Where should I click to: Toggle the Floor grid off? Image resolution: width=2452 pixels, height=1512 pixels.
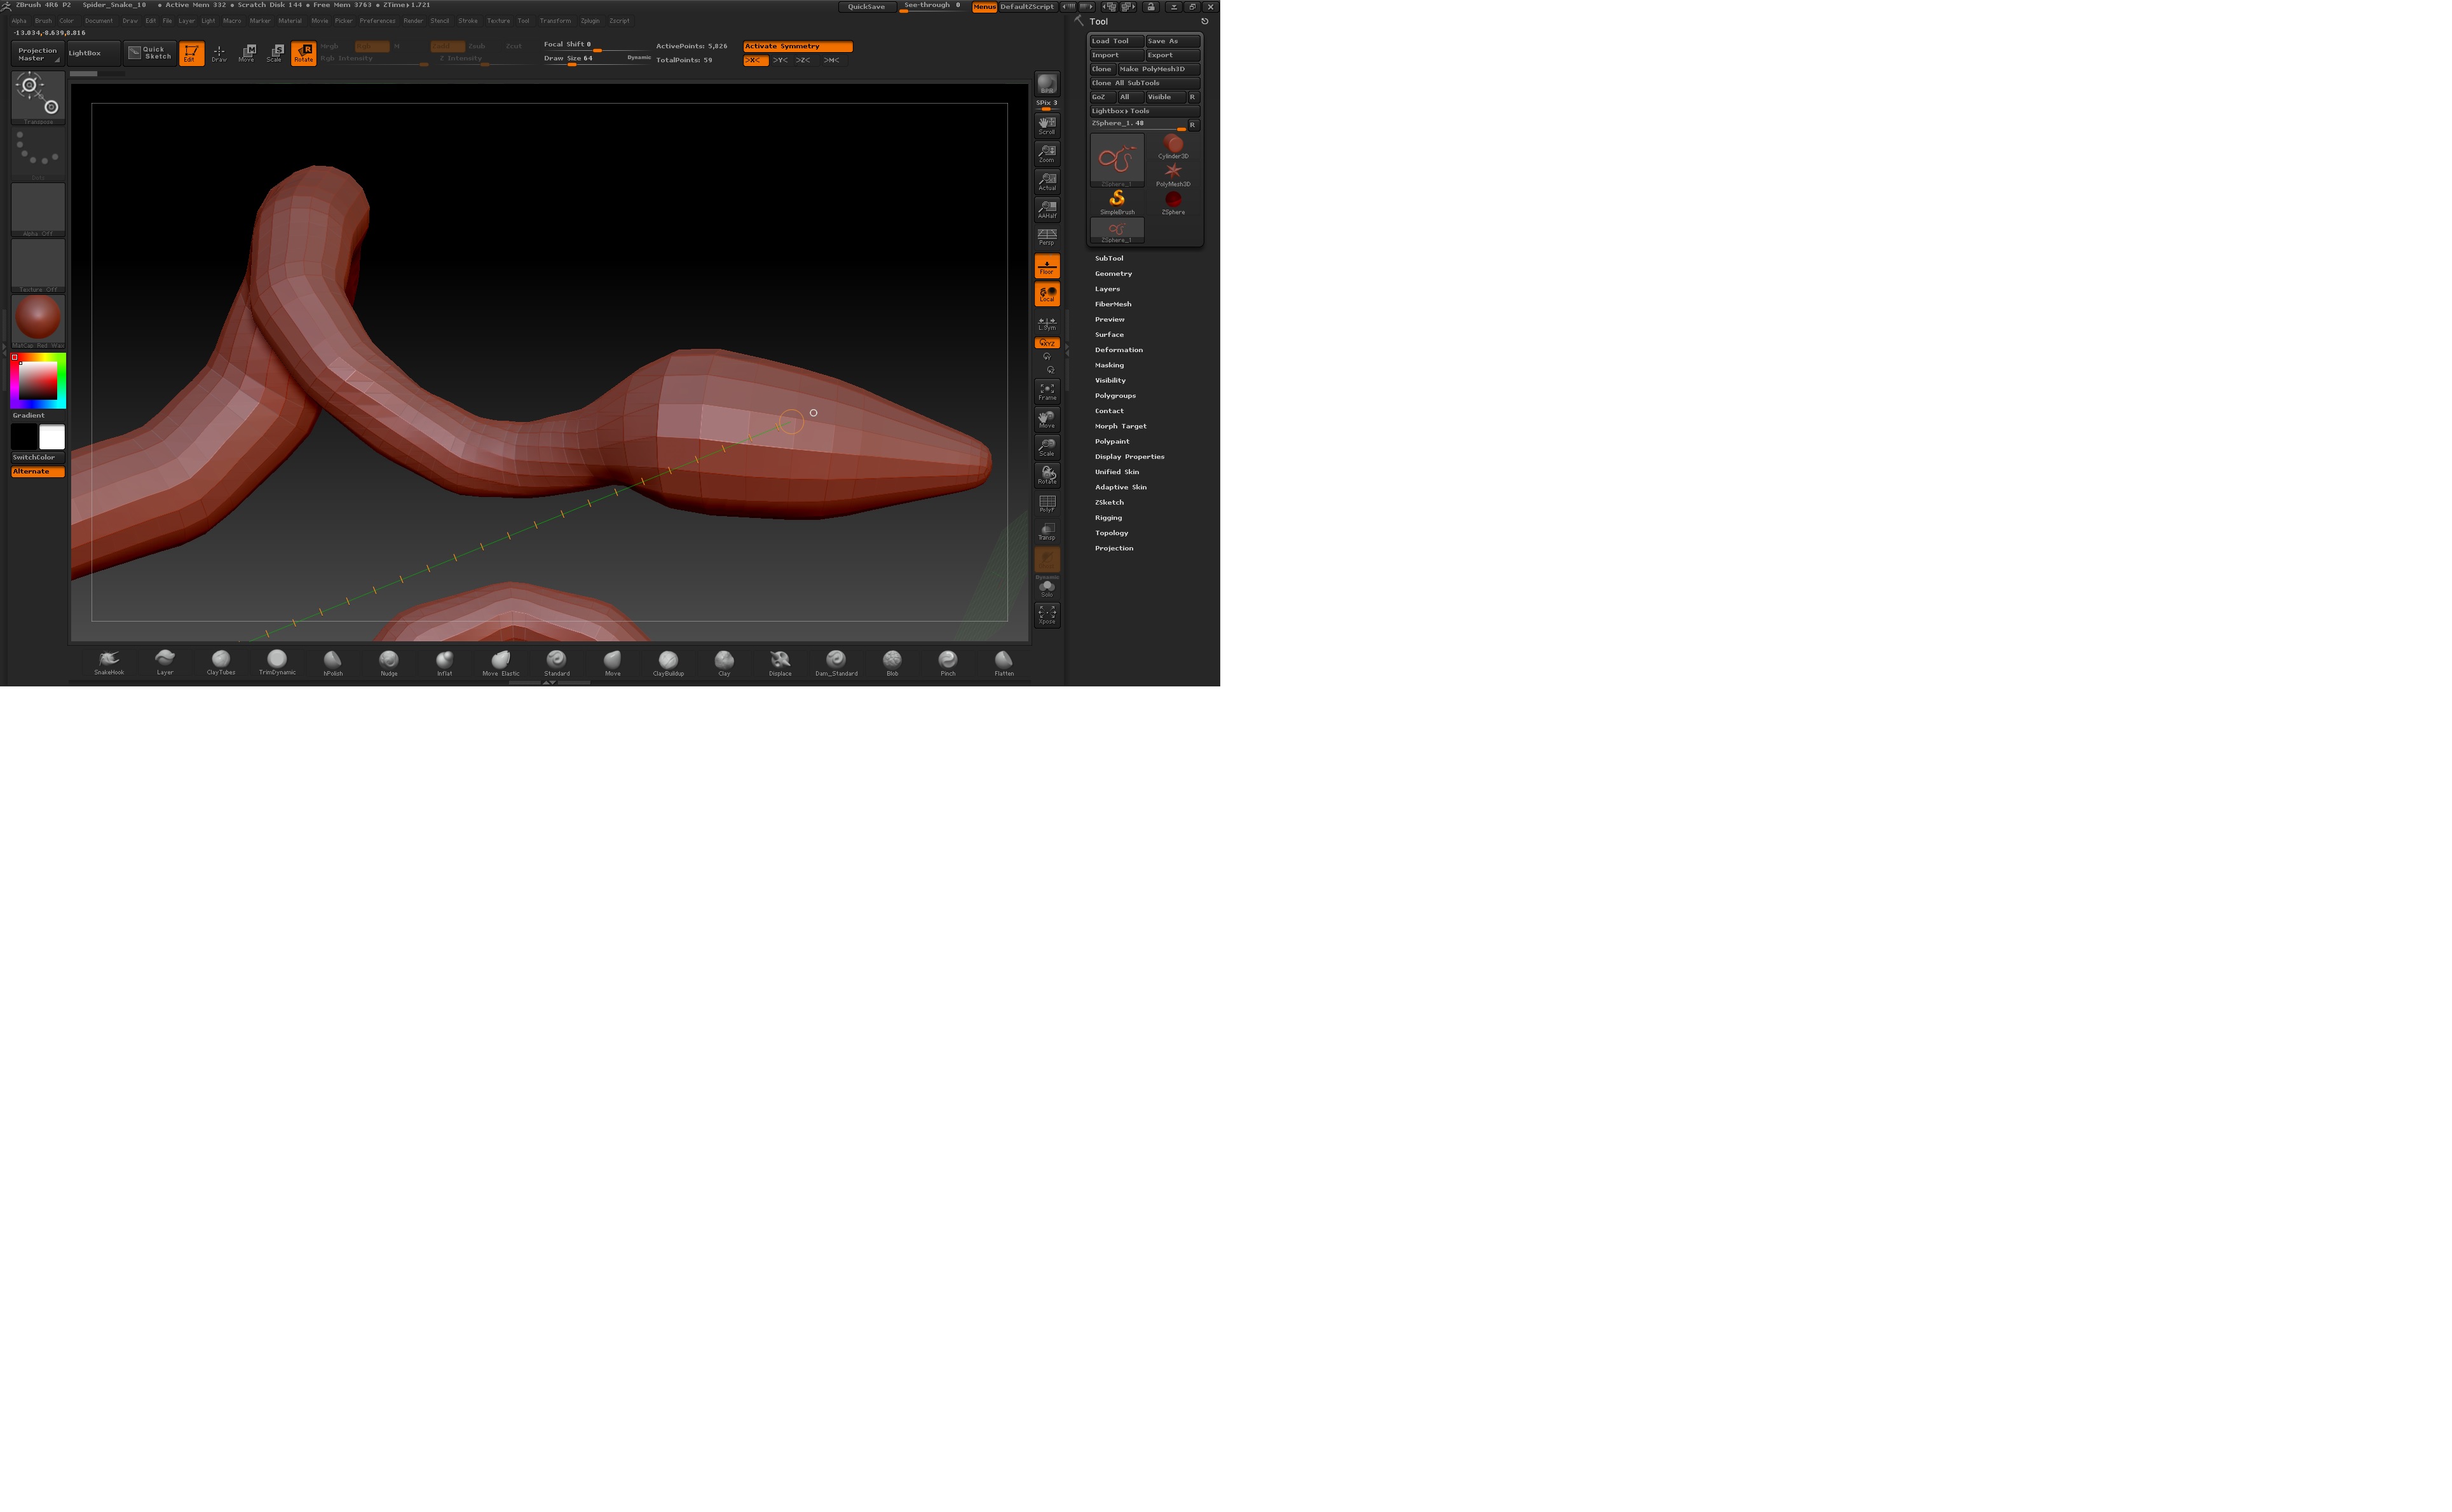click(x=1046, y=266)
